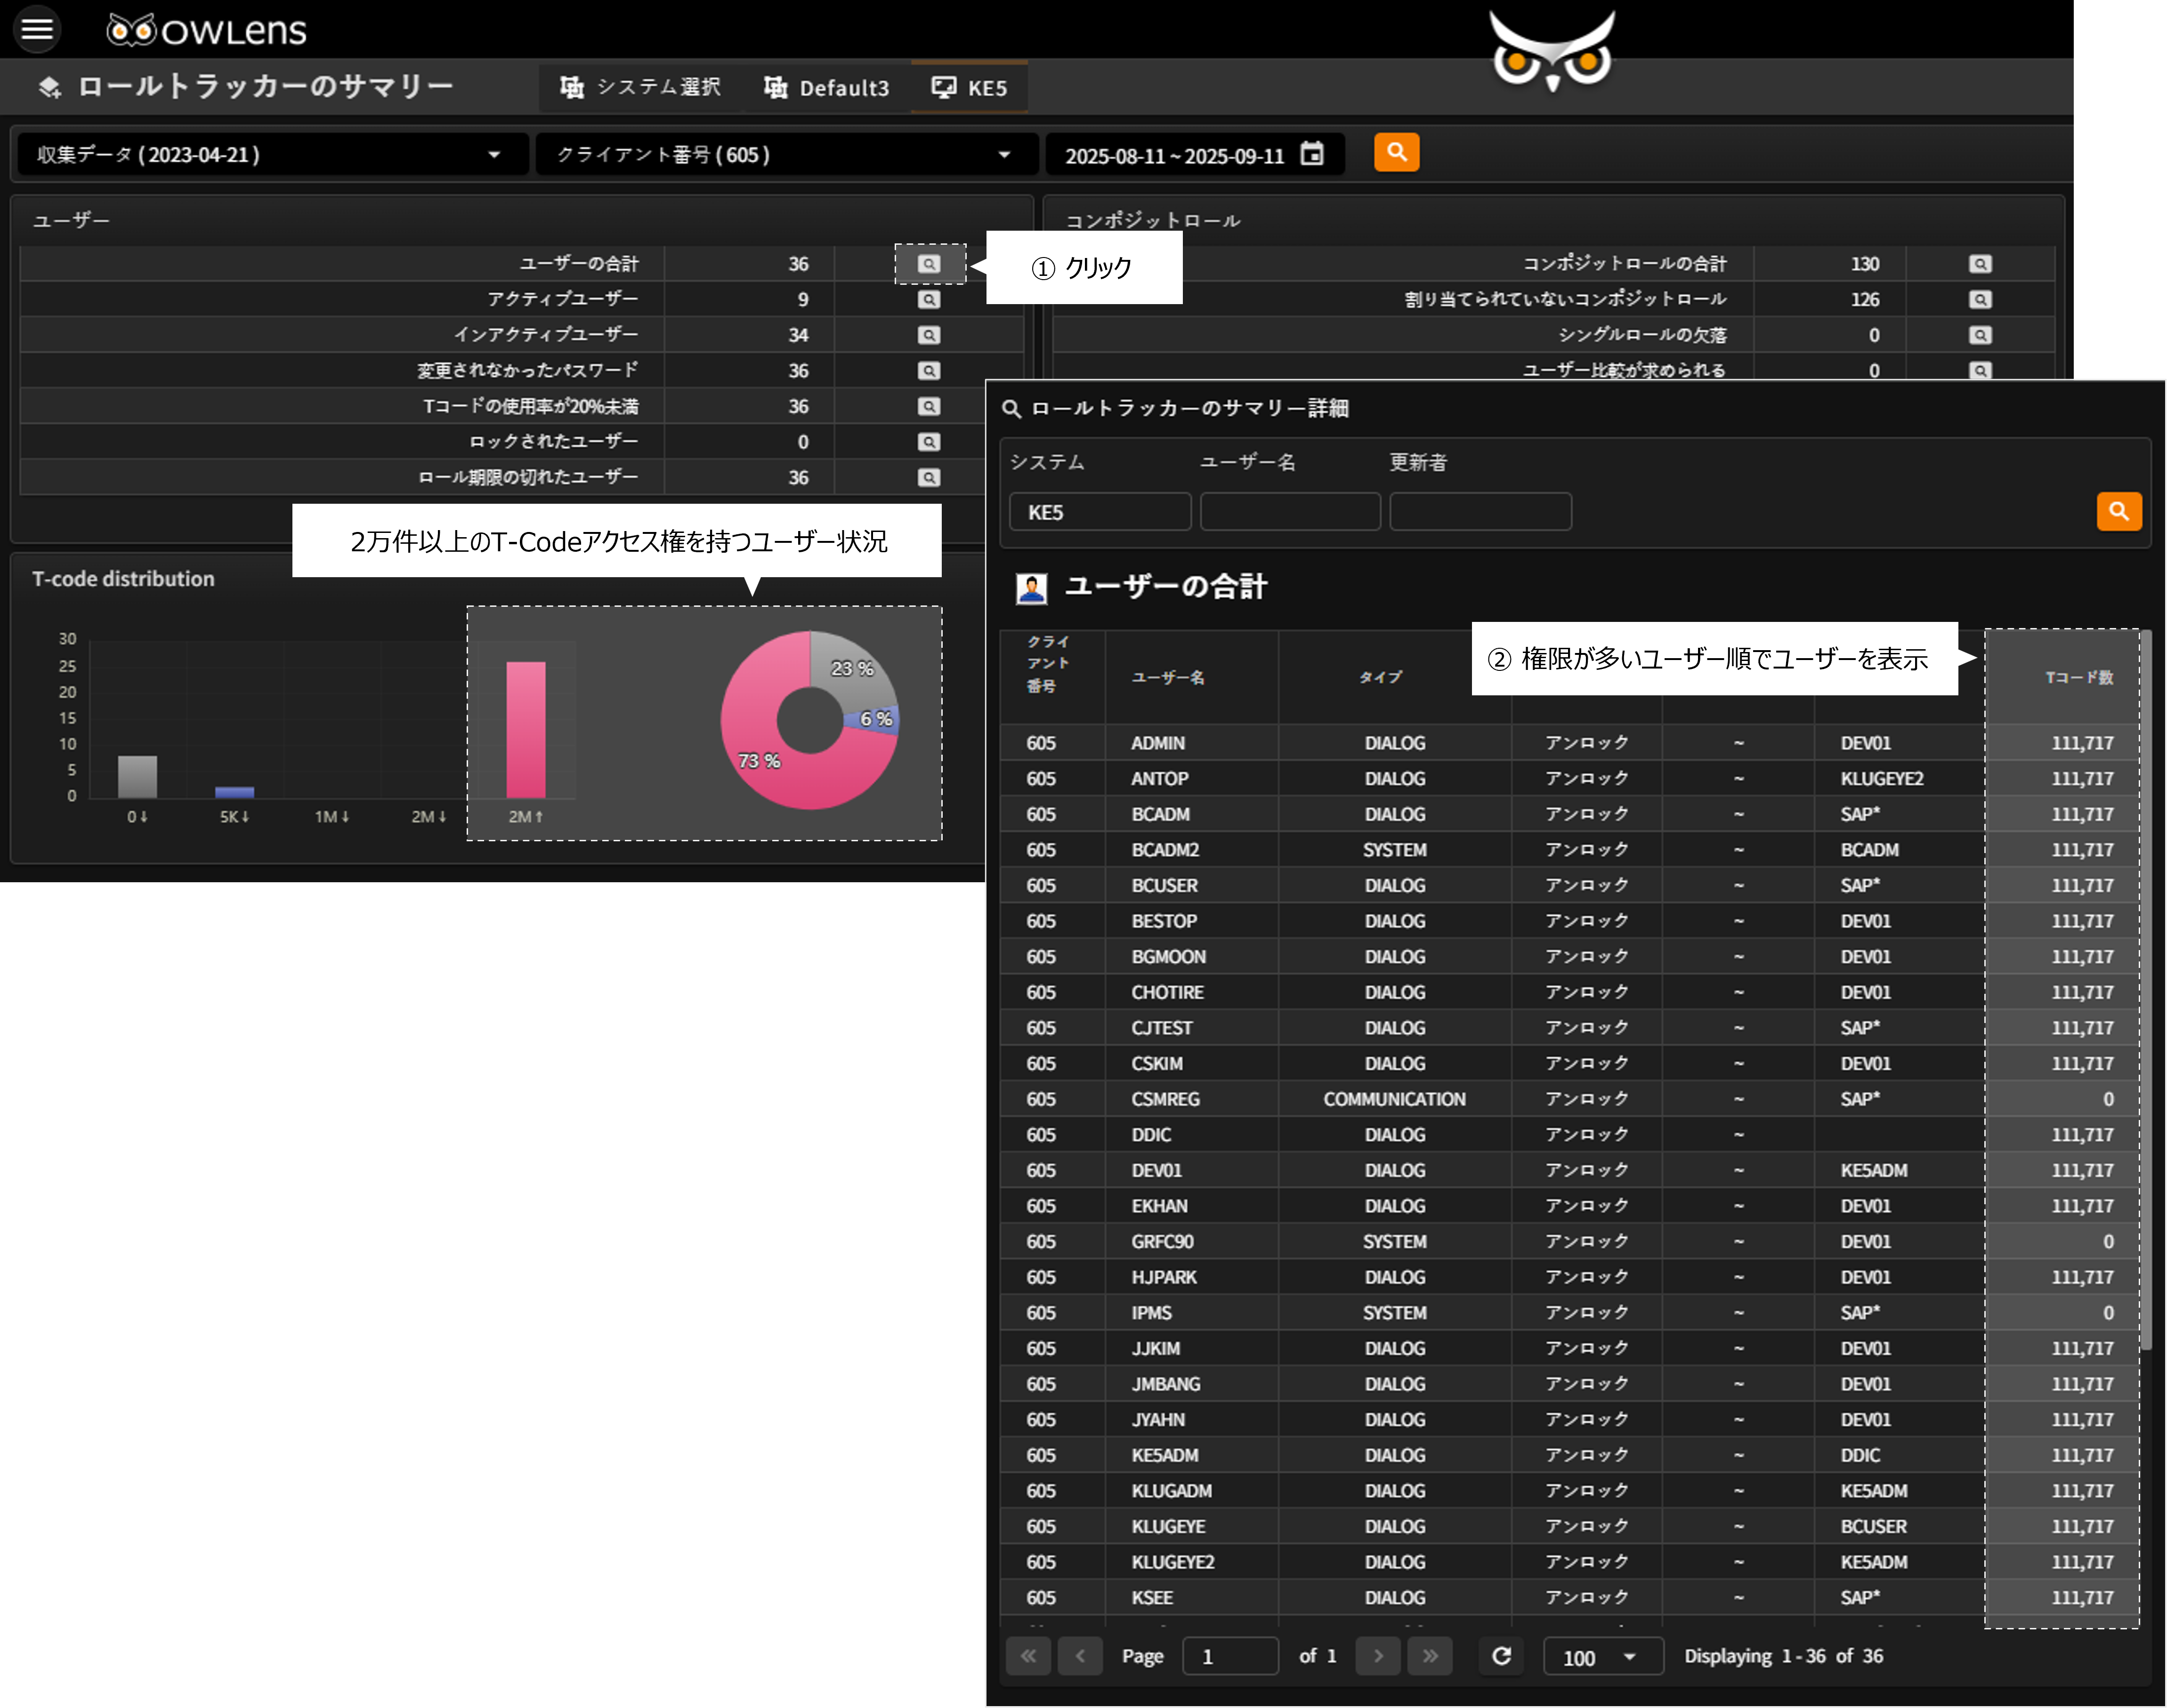Open details for コンポジットロールの合計 row
This screenshot has width=2167, height=1708.
[x=1979, y=264]
